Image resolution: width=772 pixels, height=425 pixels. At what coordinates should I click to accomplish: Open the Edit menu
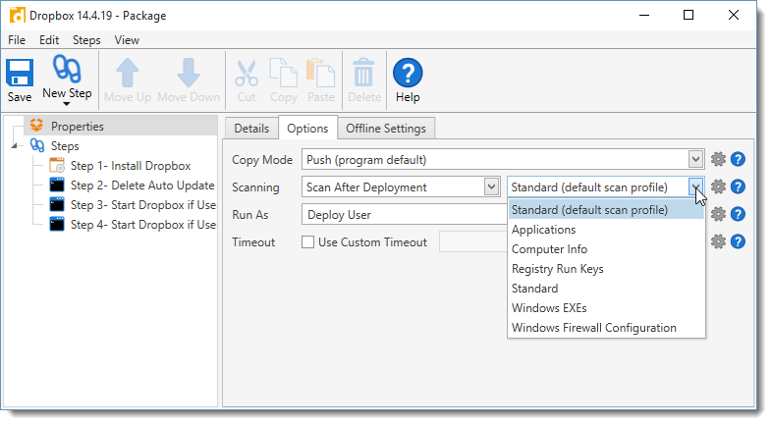tap(49, 40)
